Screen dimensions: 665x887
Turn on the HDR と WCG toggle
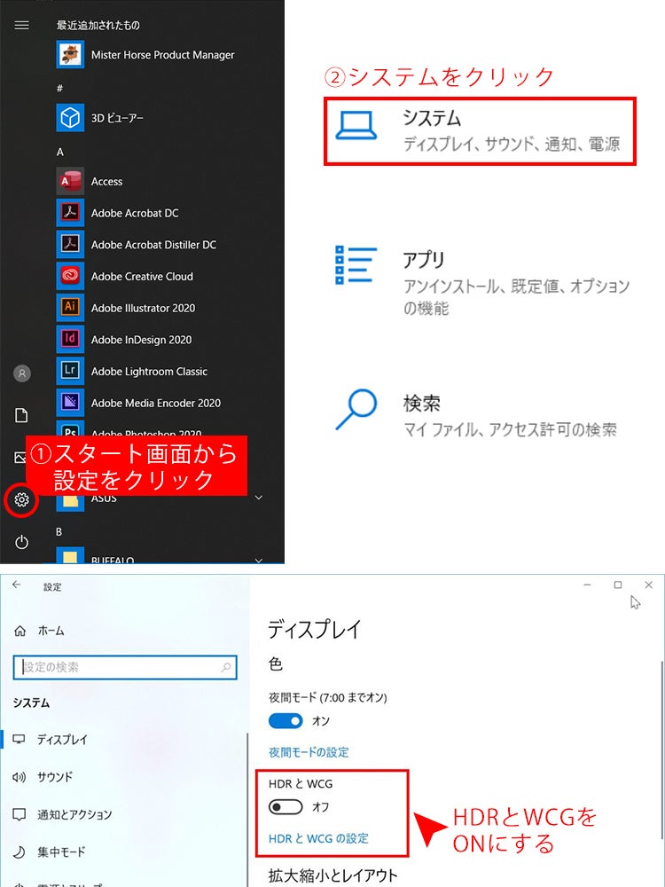point(286,807)
